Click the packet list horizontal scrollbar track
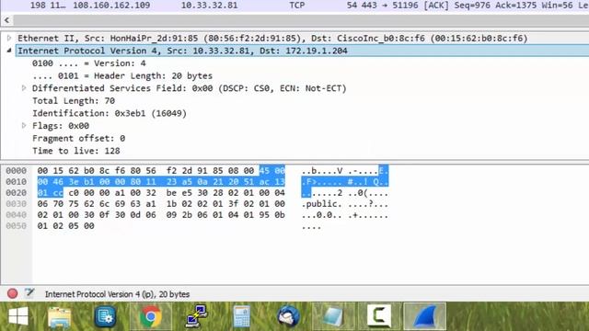Viewport: 589px width, 331px height. 301,20
